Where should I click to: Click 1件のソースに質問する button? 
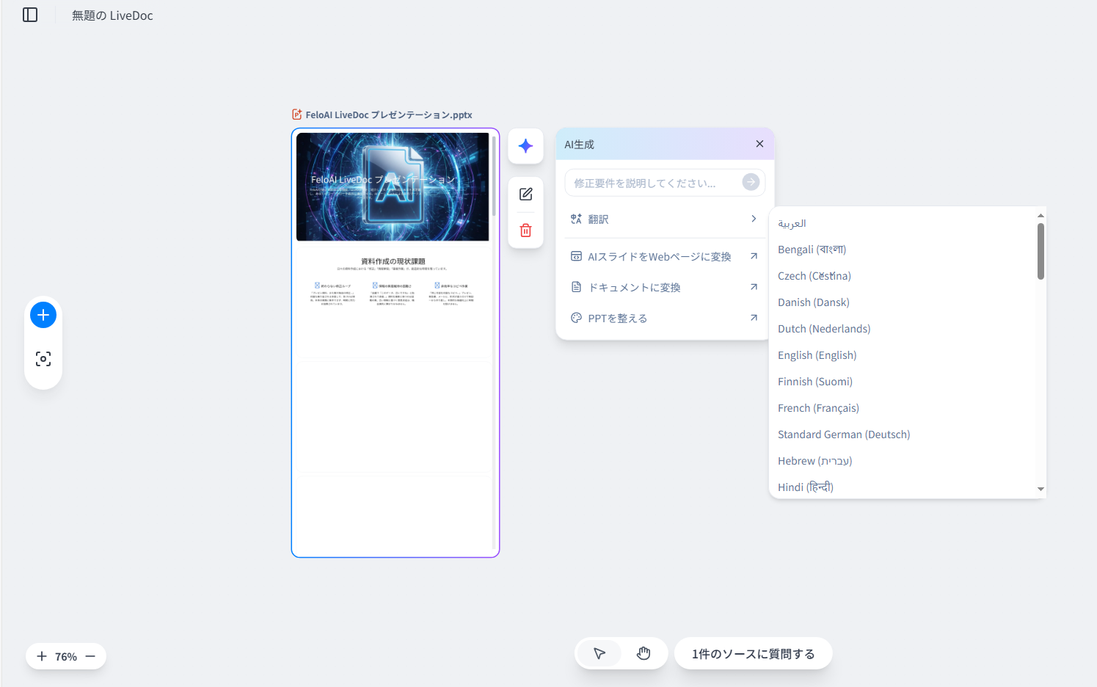click(753, 654)
